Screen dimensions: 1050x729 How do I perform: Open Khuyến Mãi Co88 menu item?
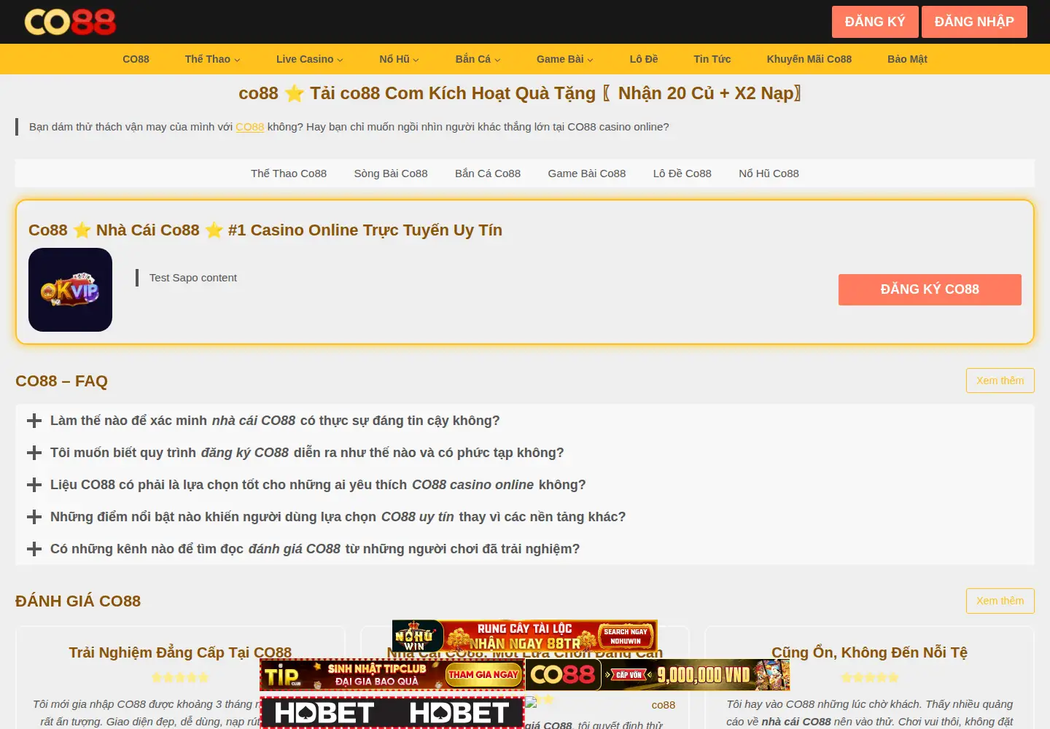point(809,59)
